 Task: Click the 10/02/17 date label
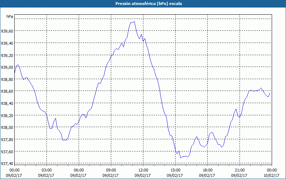[271, 175]
